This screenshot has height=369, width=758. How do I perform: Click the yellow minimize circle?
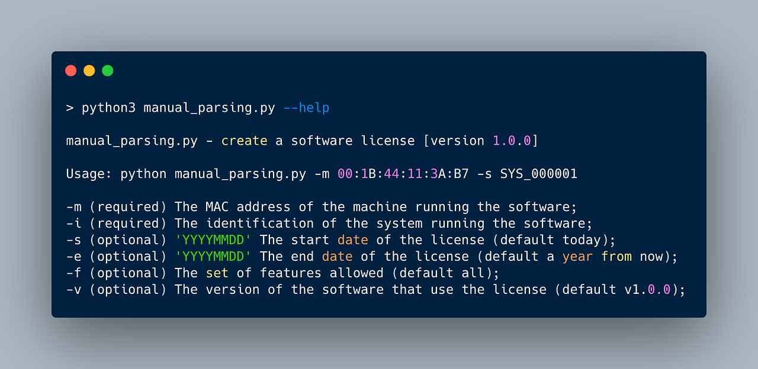pos(89,70)
